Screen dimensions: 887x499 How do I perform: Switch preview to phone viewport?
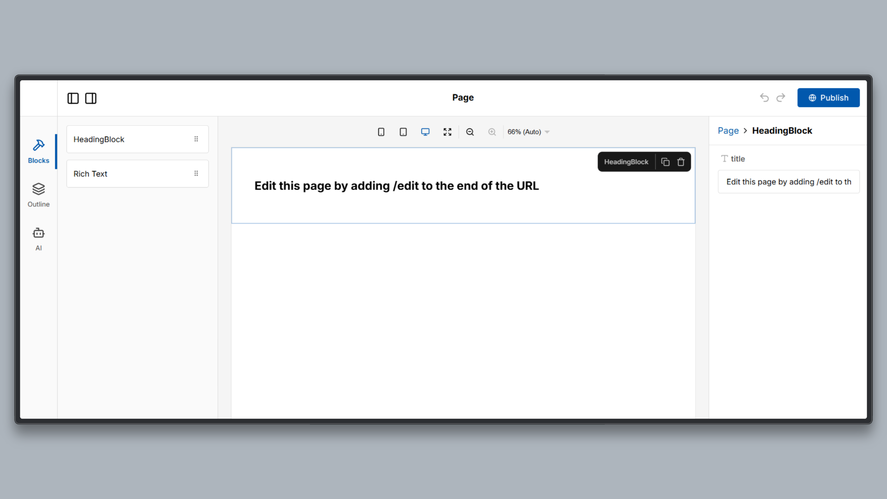pyautogui.click(x=381, y=132)
